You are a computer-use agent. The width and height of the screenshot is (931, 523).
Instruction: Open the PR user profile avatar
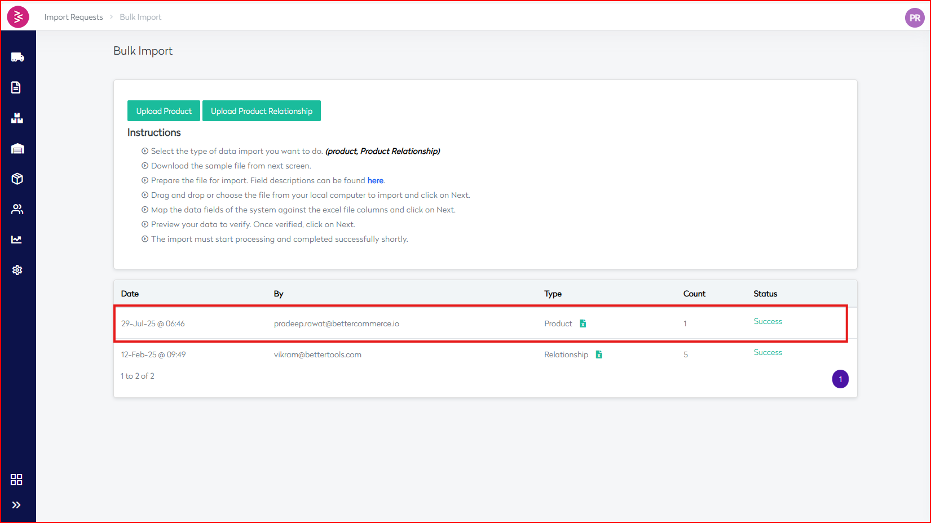914,17
